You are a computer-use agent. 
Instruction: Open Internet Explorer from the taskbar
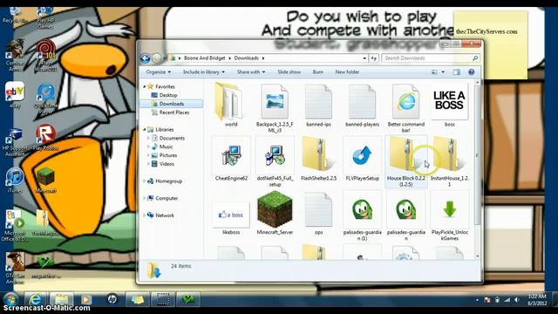click(x=35, y=299)
